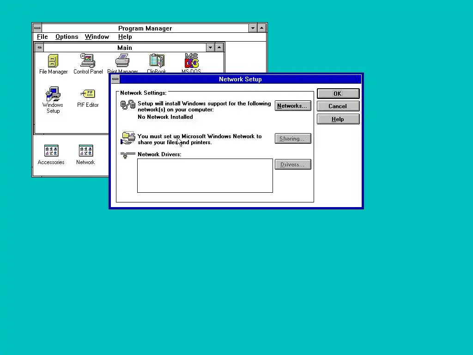Open the Network Setup control-menu box

[115, 80]
